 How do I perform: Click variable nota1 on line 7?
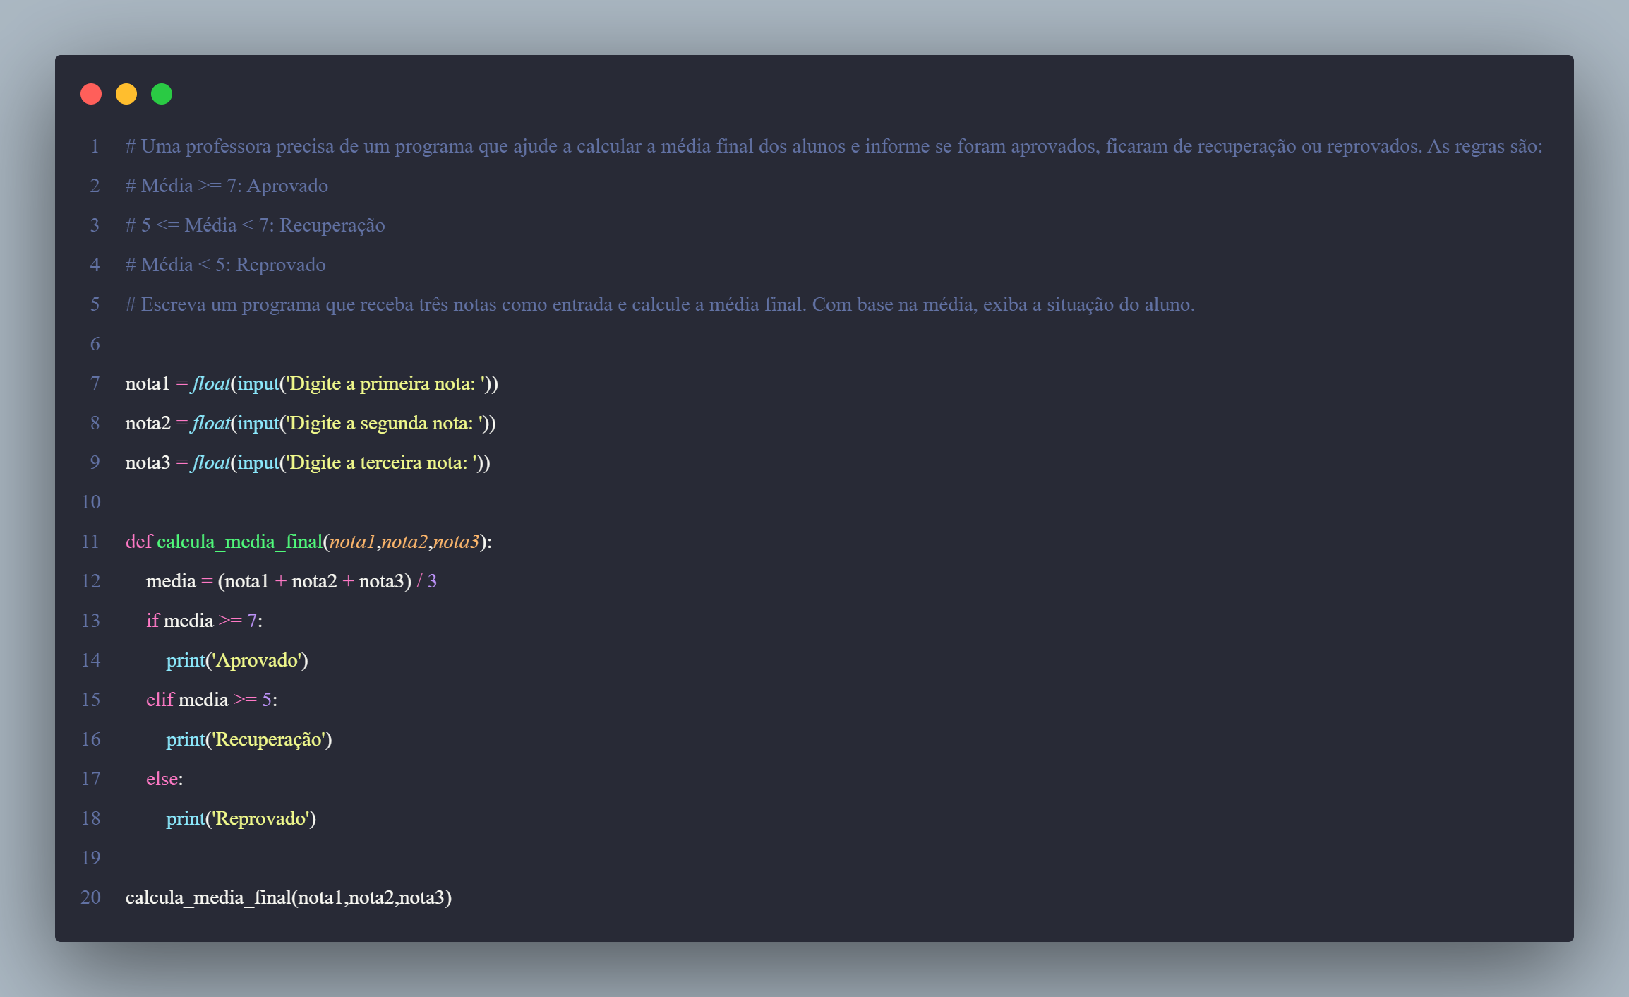click(x=148, y=383)
